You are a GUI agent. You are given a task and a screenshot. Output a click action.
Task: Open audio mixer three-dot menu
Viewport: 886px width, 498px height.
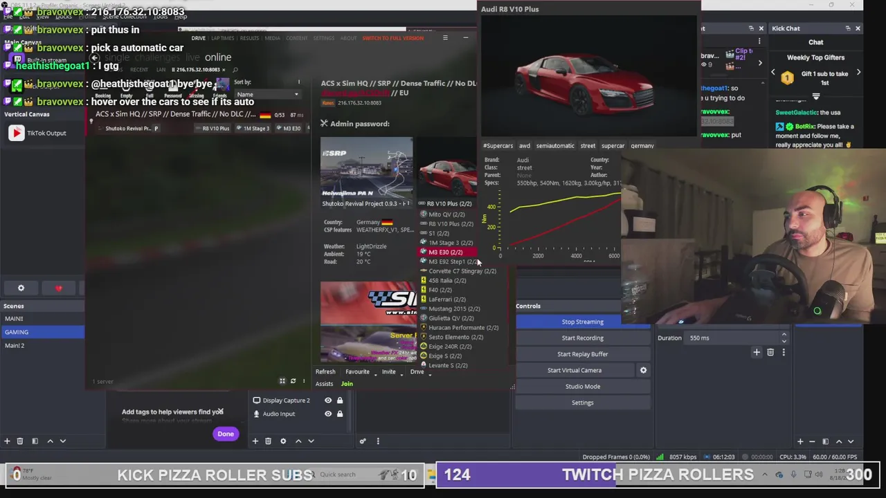coord(377,441)
